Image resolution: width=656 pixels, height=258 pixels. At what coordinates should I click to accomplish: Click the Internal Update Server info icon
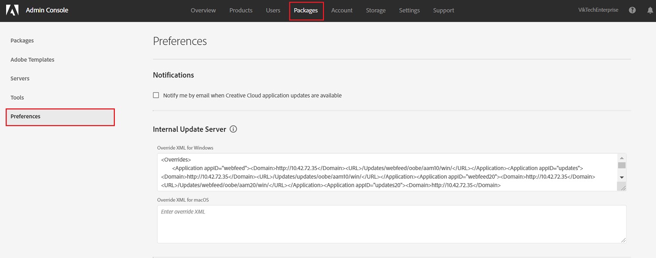[x=233, y=129]
